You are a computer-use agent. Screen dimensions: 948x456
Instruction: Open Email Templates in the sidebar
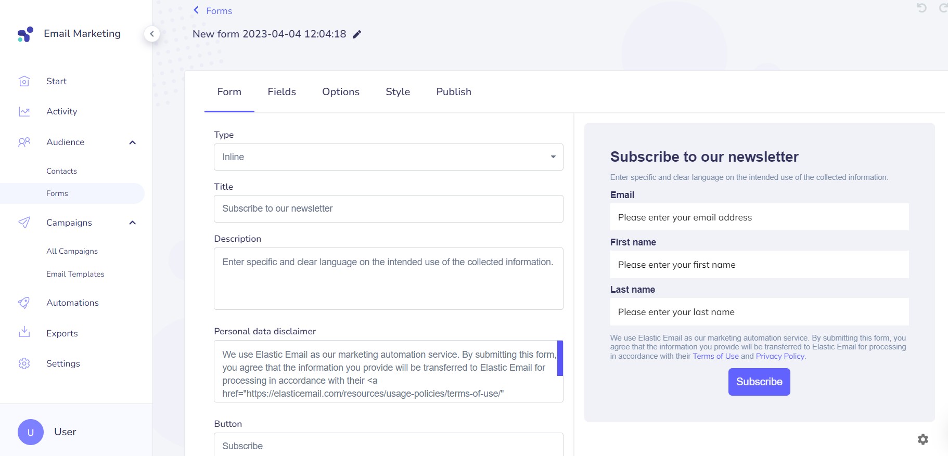coord(75,274)
